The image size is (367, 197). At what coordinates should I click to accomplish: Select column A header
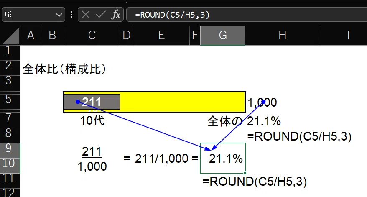point(31,36)
